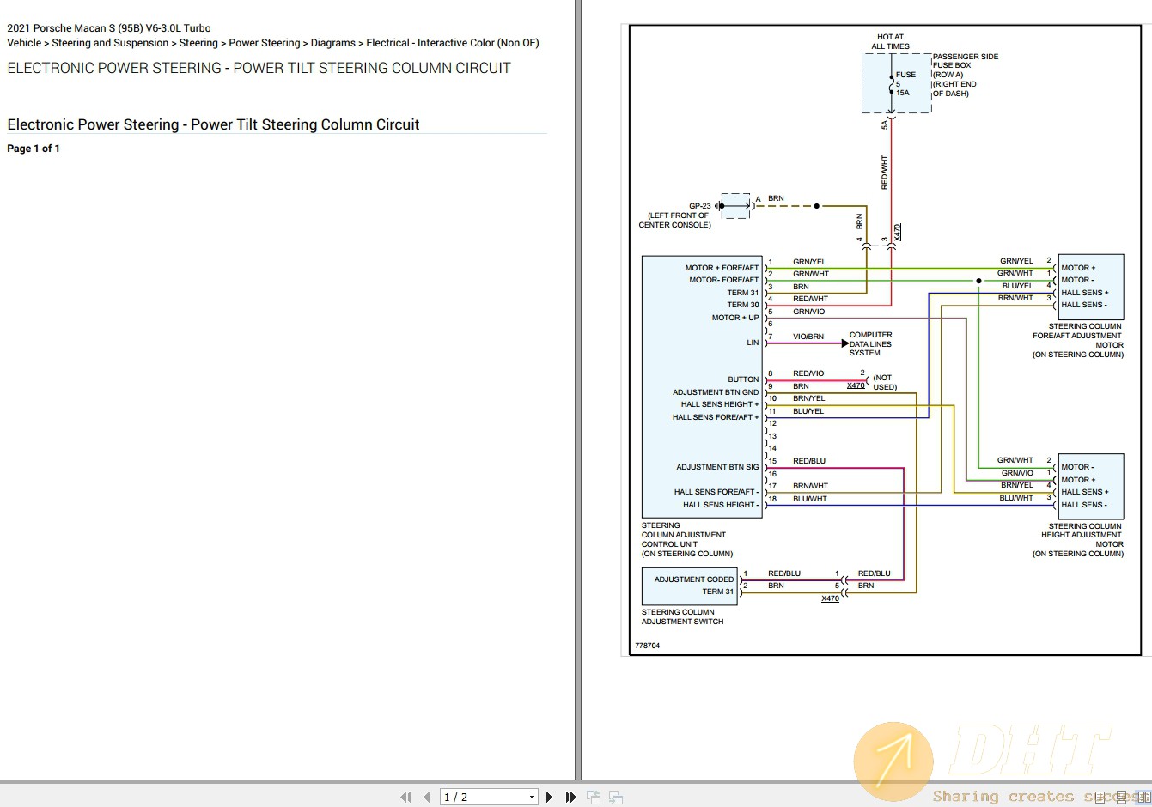Click '(LEFT FRONT OF CENTER CONSOLE)' text

[675, 221]
